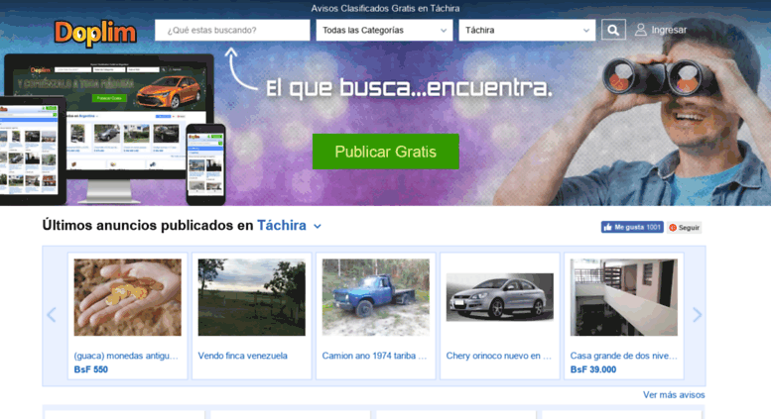The height and width of the screenshot is (419, 771).
Task: Click the farm field thumbnail
Action: pos(251,297)
